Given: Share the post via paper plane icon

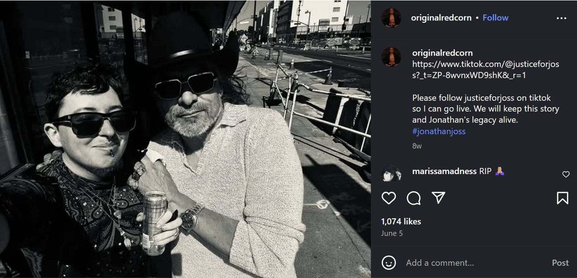Looking at the screenshot, I should (x=438, y=198).
